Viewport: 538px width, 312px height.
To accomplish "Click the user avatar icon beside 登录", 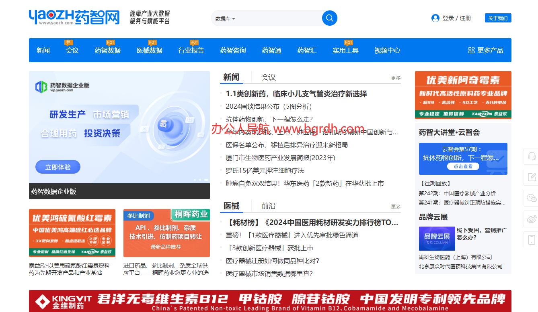I will pos(435,18).
